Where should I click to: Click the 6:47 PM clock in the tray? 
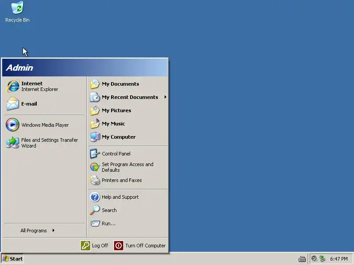(x=339, y=259)
